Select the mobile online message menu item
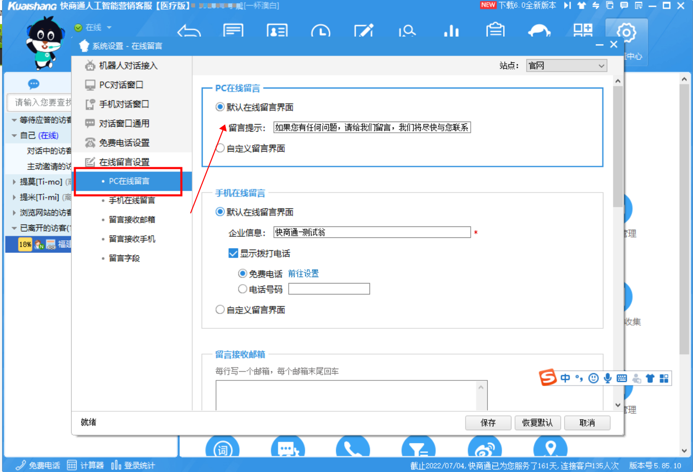Screen dimensions: 693x472 point(132,200)
